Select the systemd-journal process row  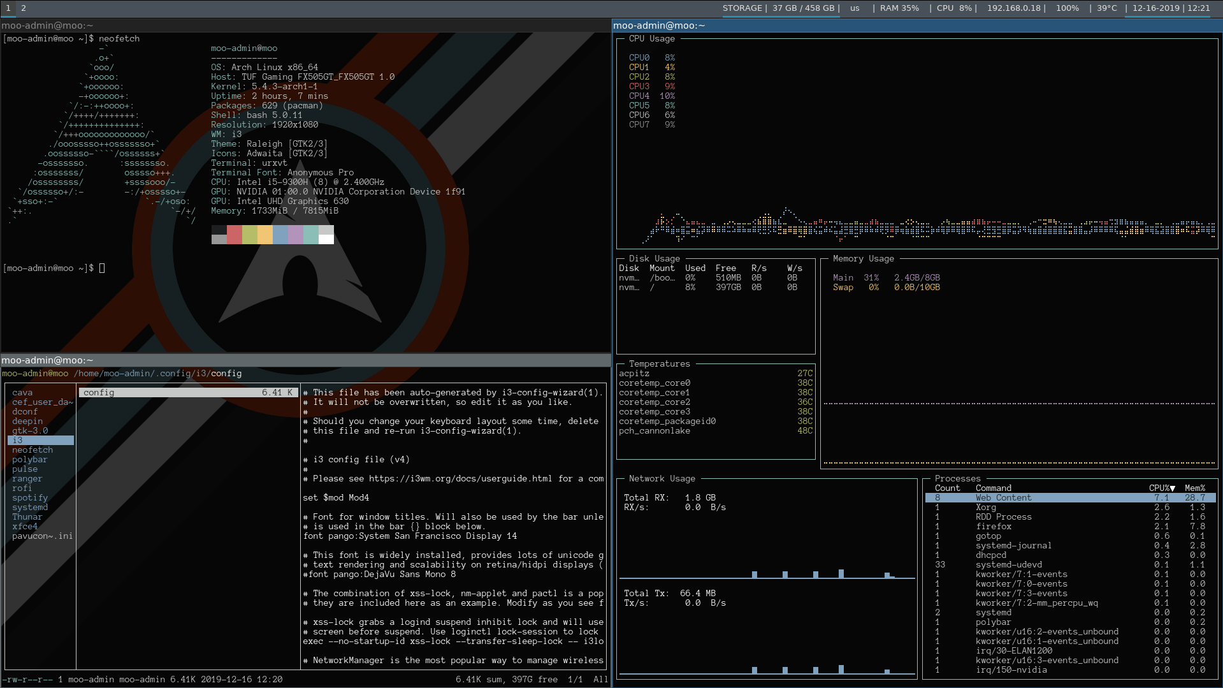tap(1071, 546)
